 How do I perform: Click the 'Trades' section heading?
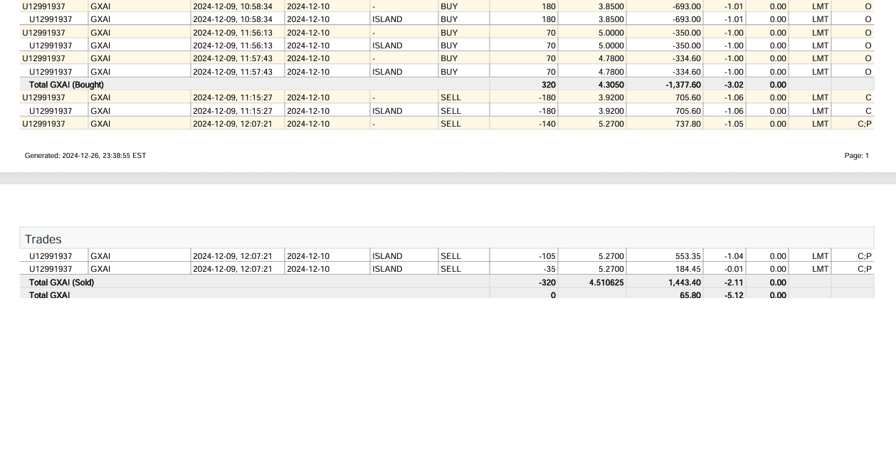click(x=43, y=239)
